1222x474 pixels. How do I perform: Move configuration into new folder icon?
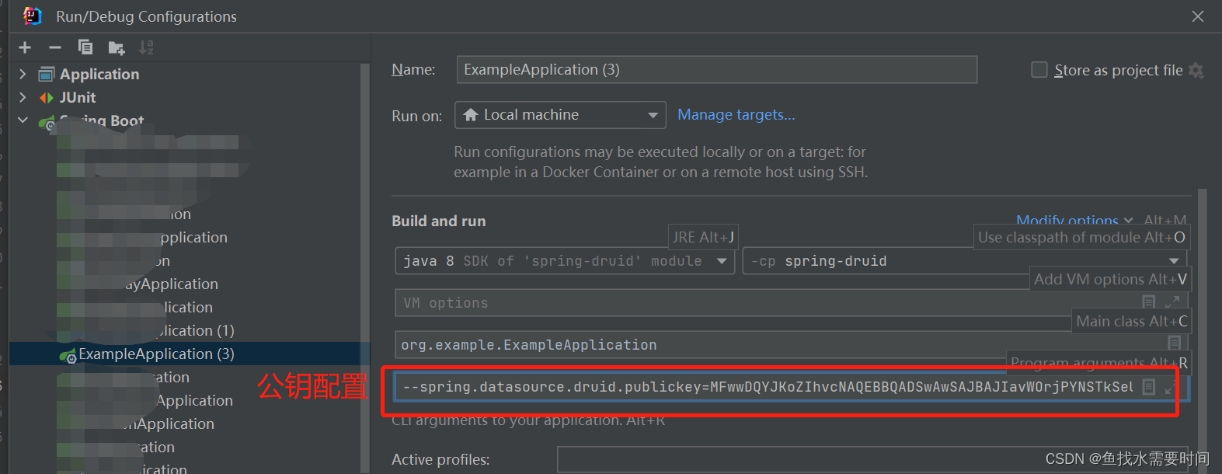117,48
